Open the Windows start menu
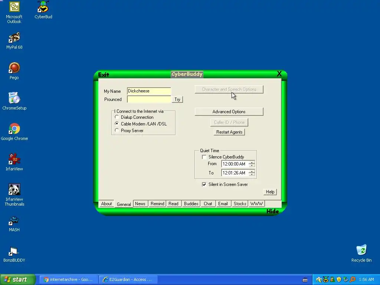 (x=18, y=280)
